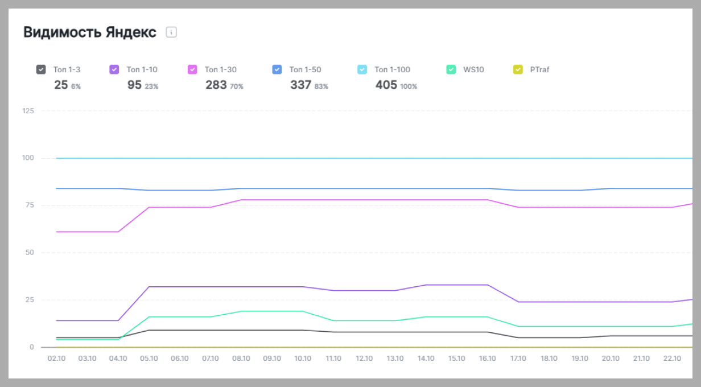The image size is (701, 387).
Task: Uncheck the Топ 1-3 series checkbox
Action: [41, 69]
